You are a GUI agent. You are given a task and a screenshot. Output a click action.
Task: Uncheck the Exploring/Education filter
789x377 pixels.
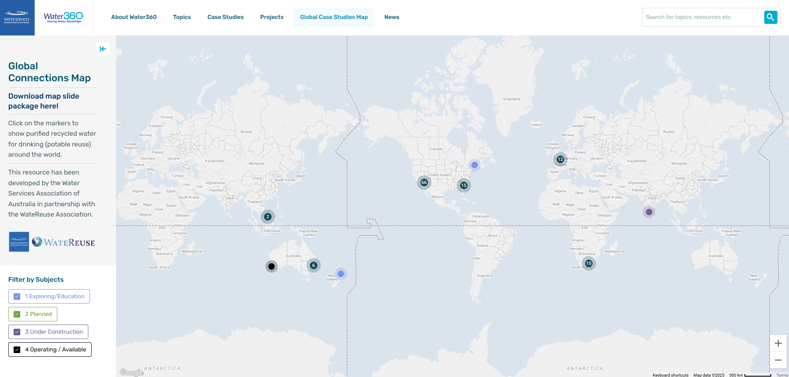17,296
